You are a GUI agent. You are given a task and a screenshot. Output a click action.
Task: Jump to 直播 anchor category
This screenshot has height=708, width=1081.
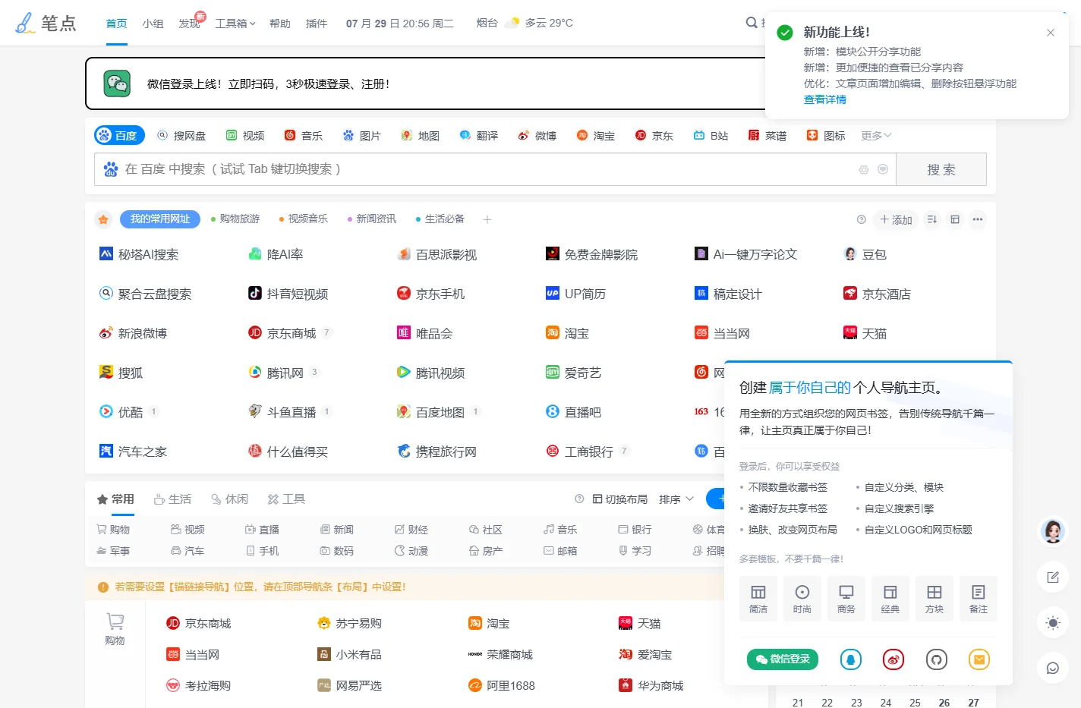click(x=262, y=530)
